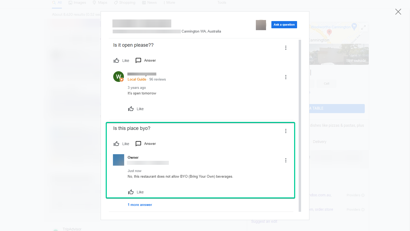Switch to the Shopping search tab
Screen dimensions: 410x231
[124, 3]
